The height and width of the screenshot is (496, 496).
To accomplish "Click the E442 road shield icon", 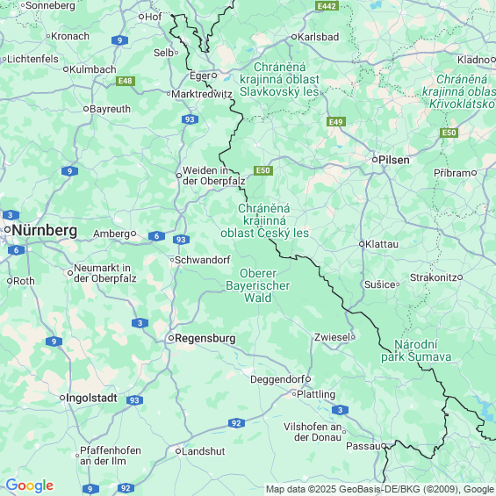I will click(327, 5).
